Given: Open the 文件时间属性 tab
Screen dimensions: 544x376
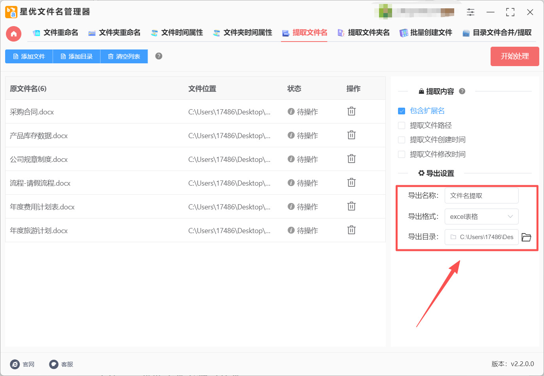Looking at the screenshot, I should point(177,32).
